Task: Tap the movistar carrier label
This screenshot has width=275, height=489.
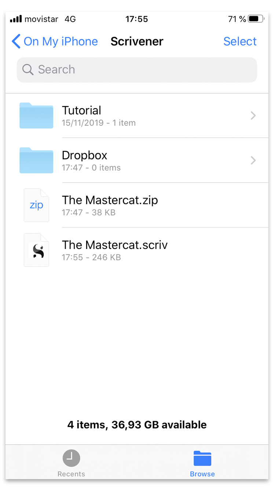Action: (41, 19)
